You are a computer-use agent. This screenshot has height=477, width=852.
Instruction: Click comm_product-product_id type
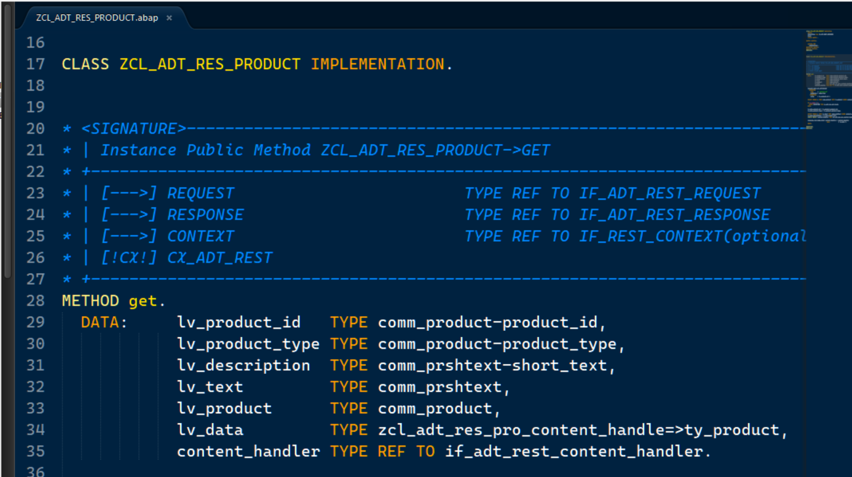tap(488, 322)
